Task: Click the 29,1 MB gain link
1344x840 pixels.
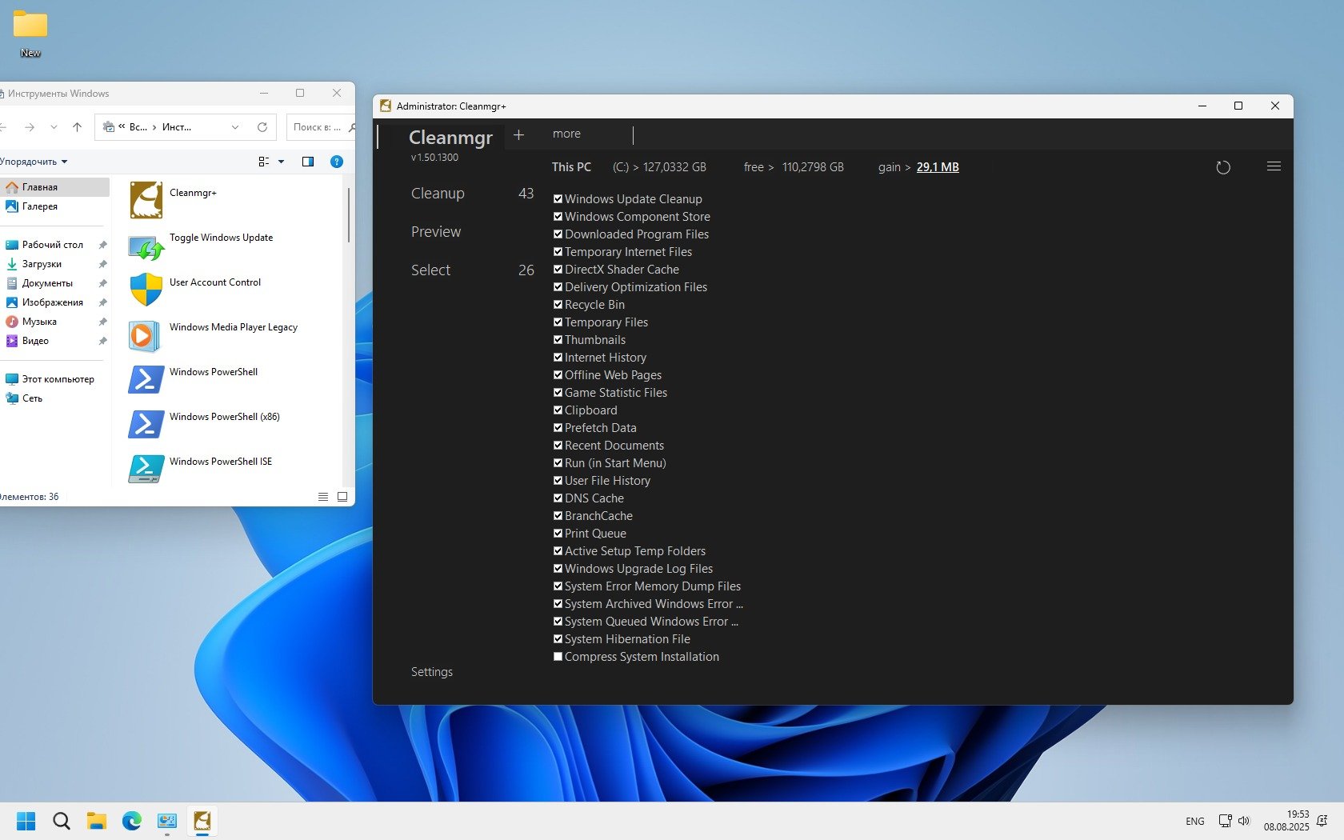Action: [938, 167]
